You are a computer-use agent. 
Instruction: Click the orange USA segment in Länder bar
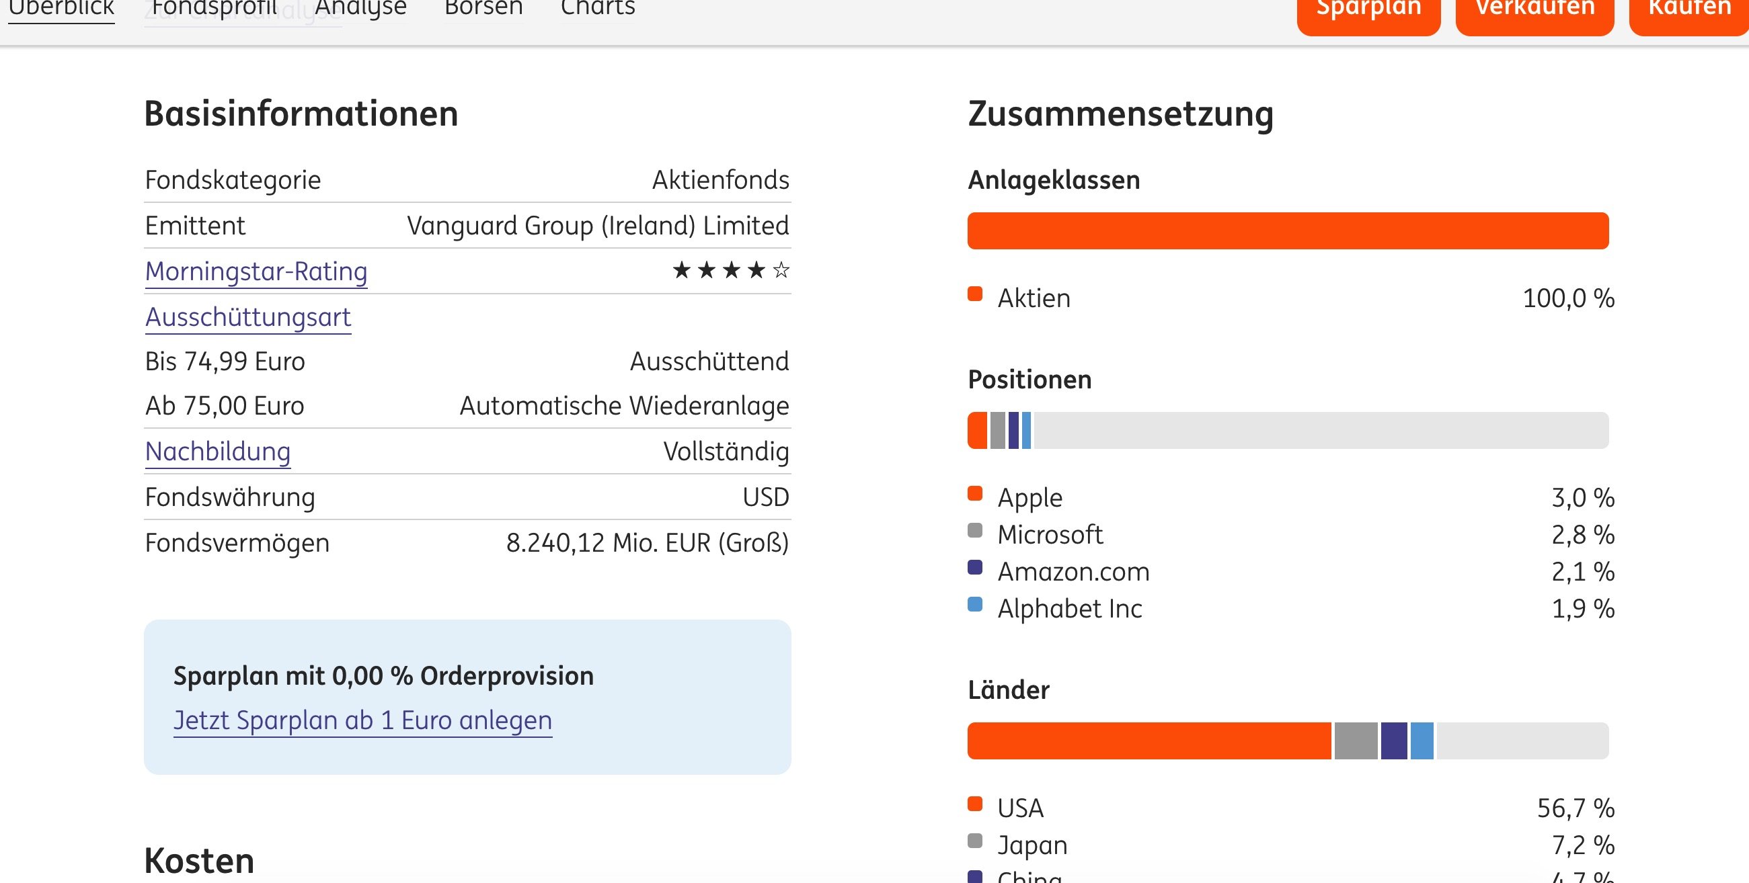click(1149, 741)
